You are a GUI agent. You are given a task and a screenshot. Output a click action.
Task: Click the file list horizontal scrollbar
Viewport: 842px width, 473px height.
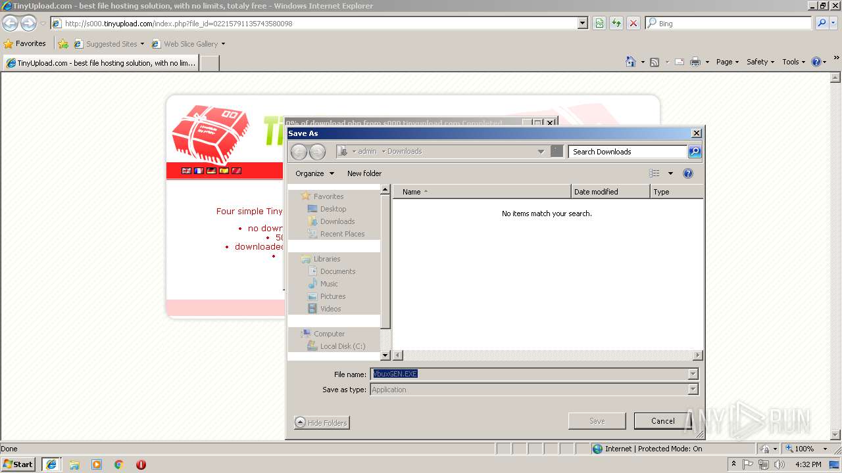tap(548, 355)
